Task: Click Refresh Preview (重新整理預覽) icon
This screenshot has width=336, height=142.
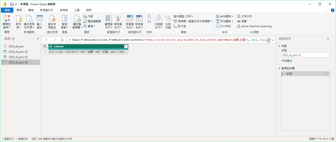Action: tap(77, 18)
